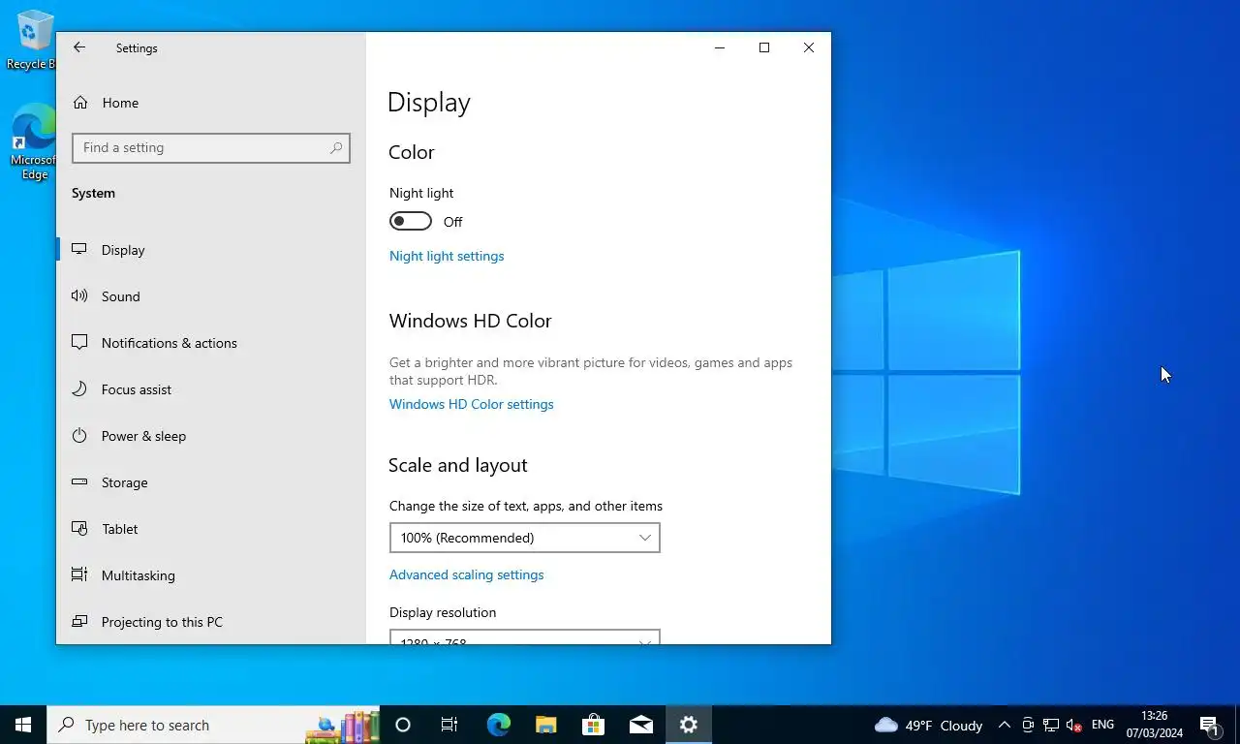Select the Power & sleep icon

tap(79, 435)
